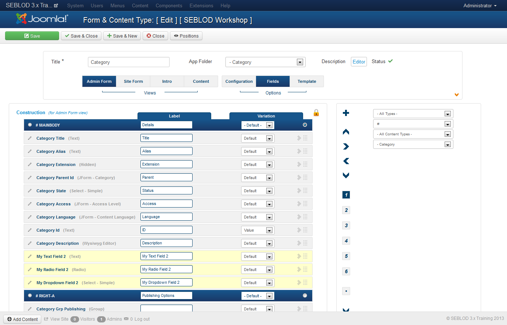Open the Category folder filter dropdown

[x=413, y=144]
